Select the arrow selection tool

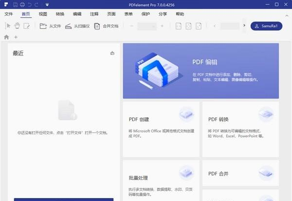8,26
